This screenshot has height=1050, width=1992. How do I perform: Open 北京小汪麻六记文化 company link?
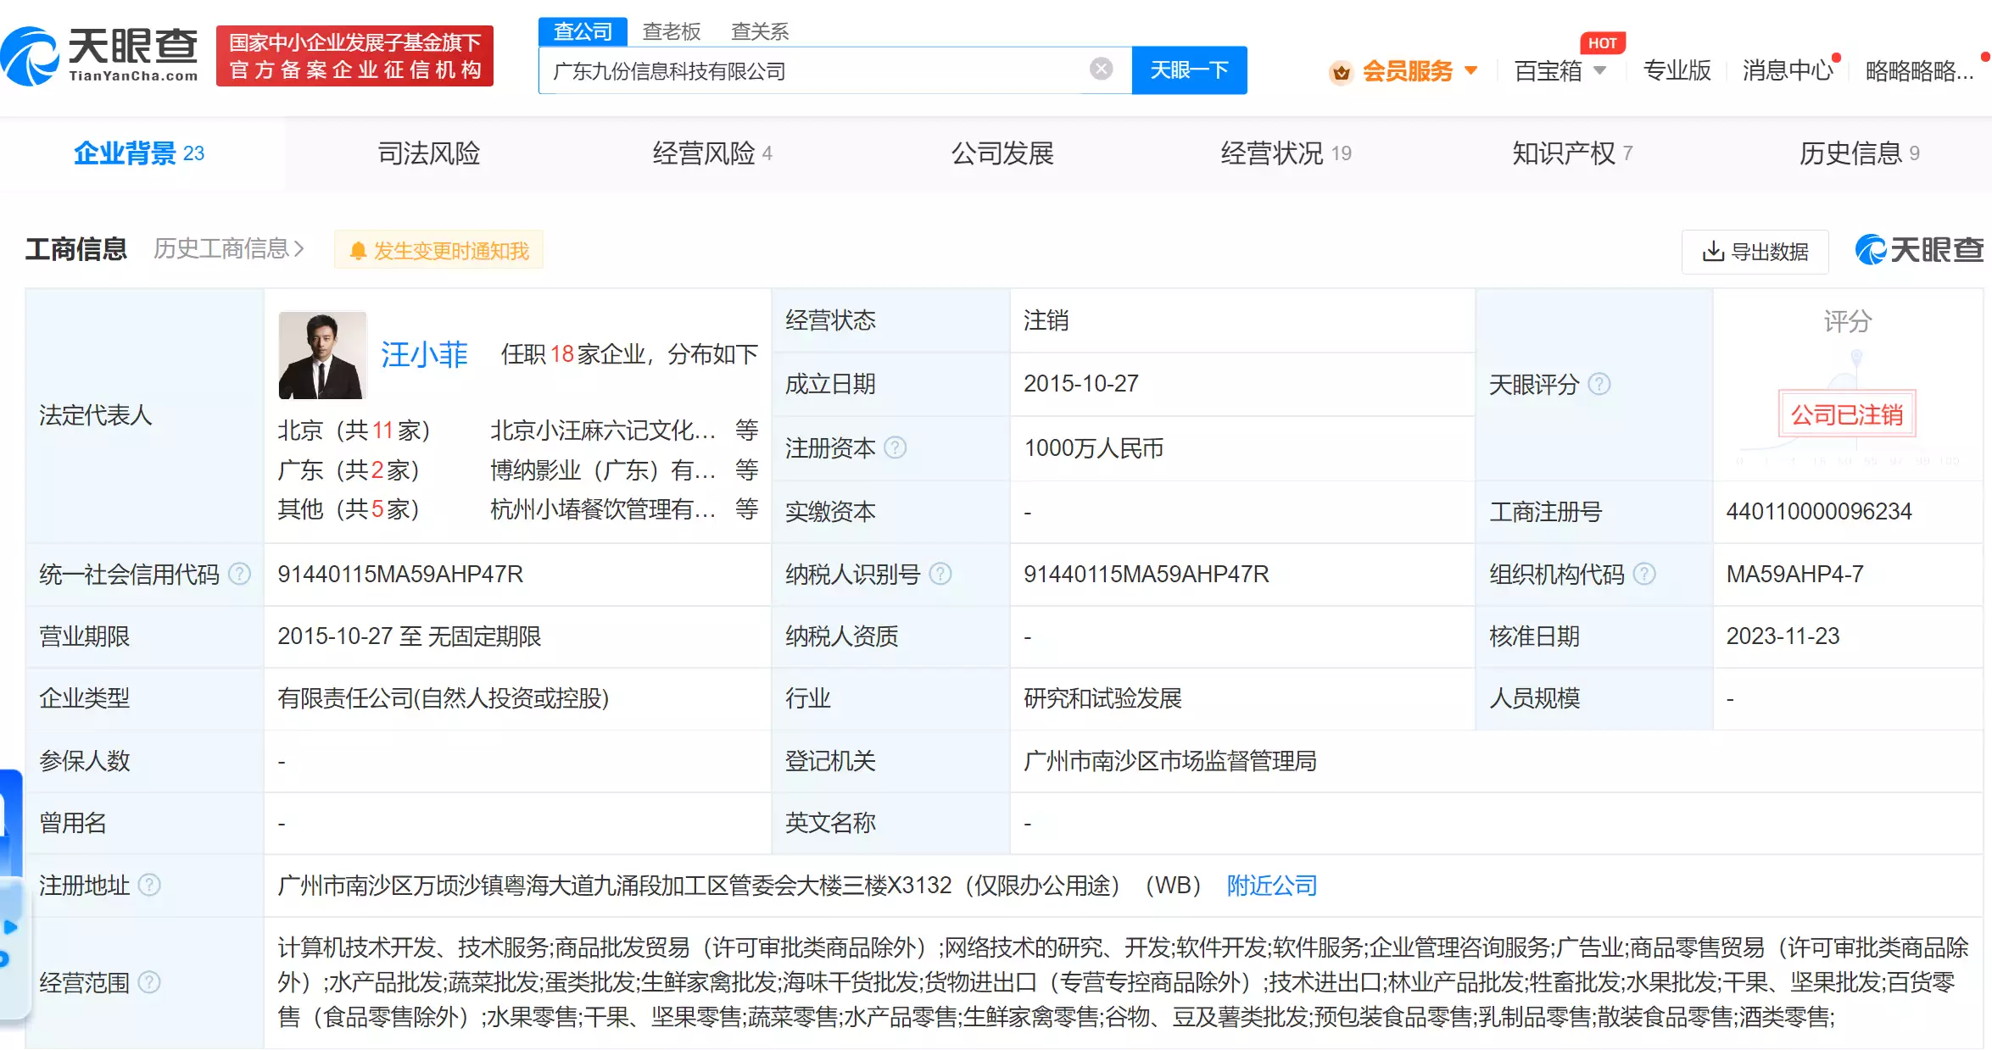click(603, 431)
